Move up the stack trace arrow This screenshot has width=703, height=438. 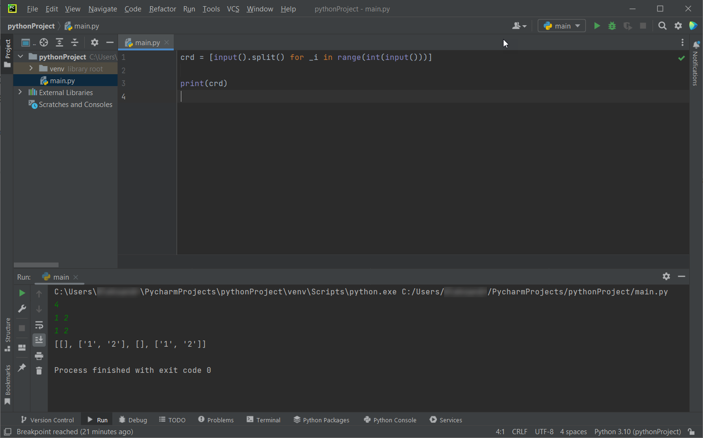[39, 293]
